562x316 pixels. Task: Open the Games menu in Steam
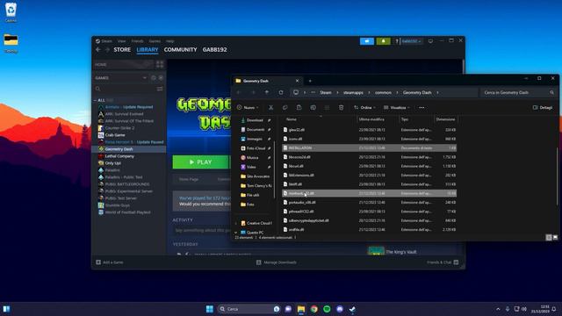155,41
